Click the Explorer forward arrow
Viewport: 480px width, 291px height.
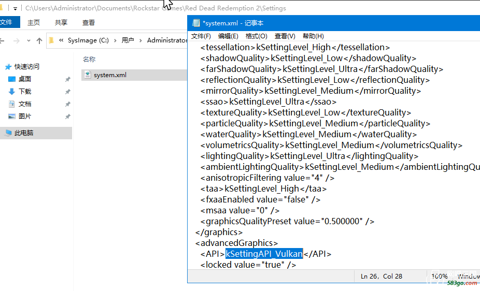pyautogui.click(x=17, y=41)
